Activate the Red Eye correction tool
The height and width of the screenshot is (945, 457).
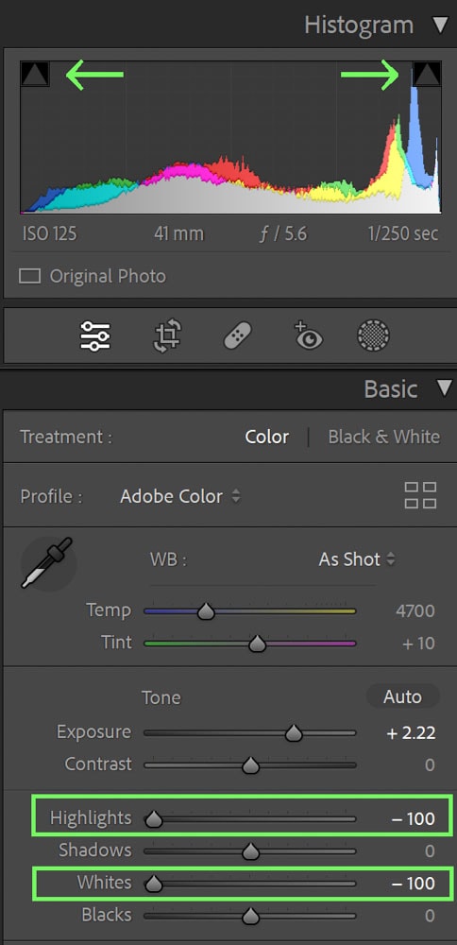(x=308, y=335)
